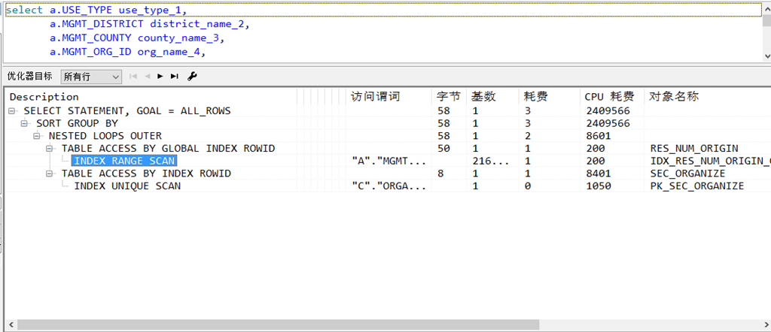Collapse TABLE ACCESS BY INDEX ROWID node
This screenshot has height=332, width=771.
pyautogui.click(x=49, y=174)
